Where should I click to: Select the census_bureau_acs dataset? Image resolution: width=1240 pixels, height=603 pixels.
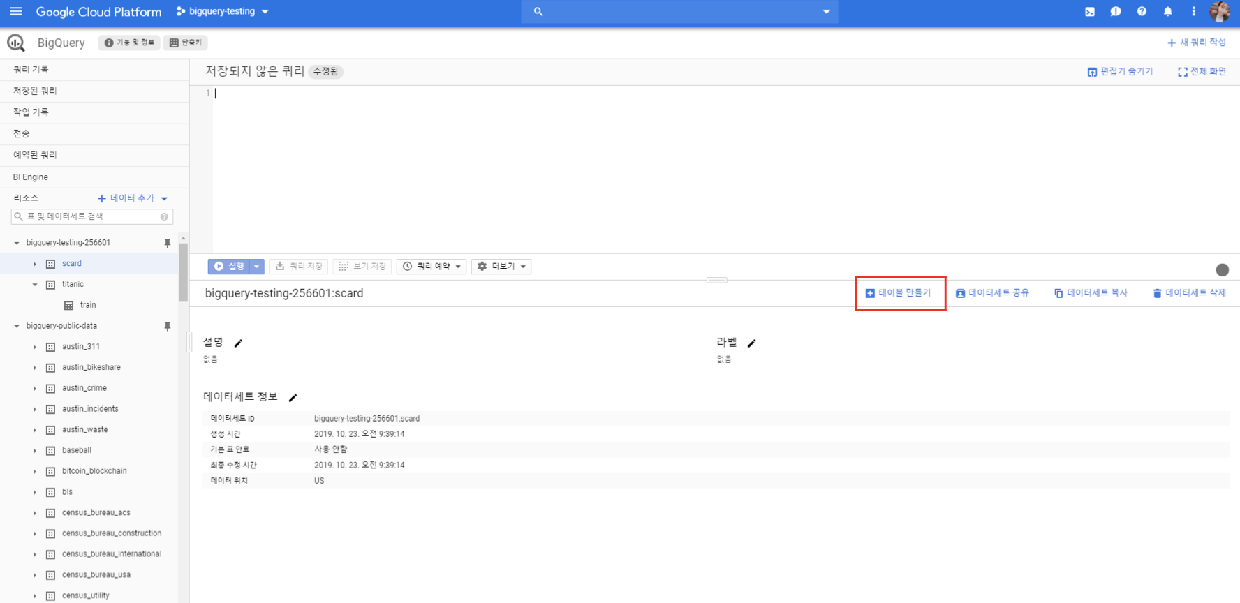96,512
